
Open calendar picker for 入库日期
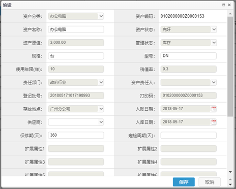pyautogui.click(x=214, y=122)
